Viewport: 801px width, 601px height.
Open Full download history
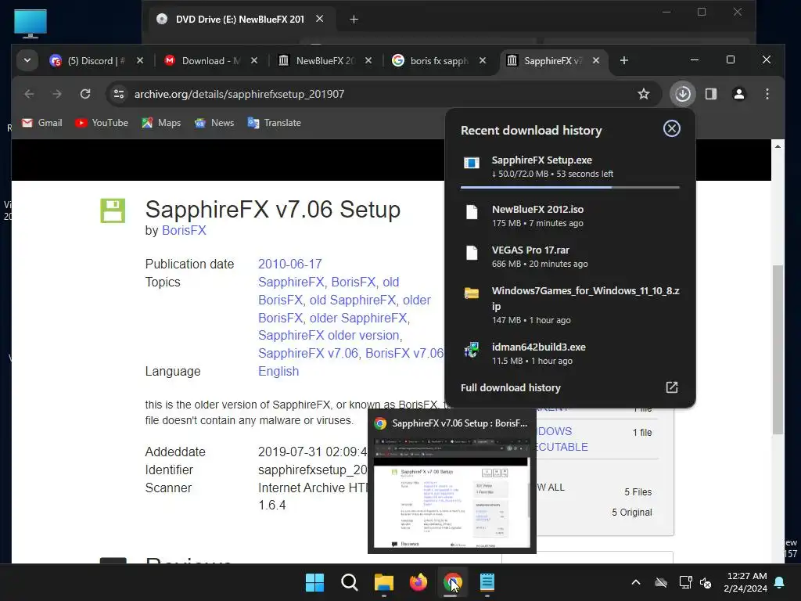[x=511, y=387]
